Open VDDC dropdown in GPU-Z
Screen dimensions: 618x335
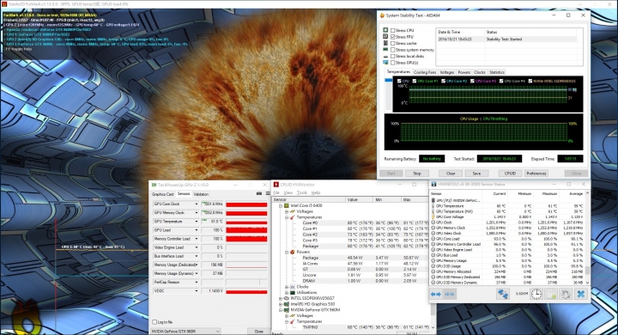(197, 291)
